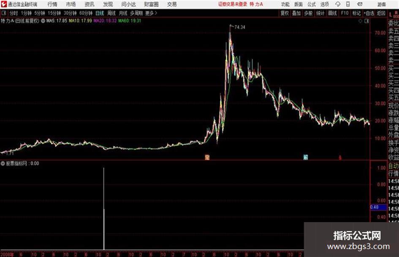Switch to the 1分钟 period tab
The width and height of the screenshot is (399, 257).
26,13
